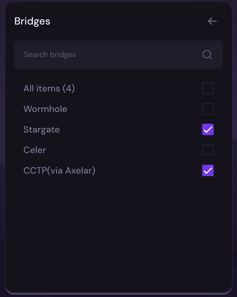Screen dimensions: 237x297
Task: Uncheck the Stargate bridge checkbox
Action: pyautogui.click(x=208, y=129)
